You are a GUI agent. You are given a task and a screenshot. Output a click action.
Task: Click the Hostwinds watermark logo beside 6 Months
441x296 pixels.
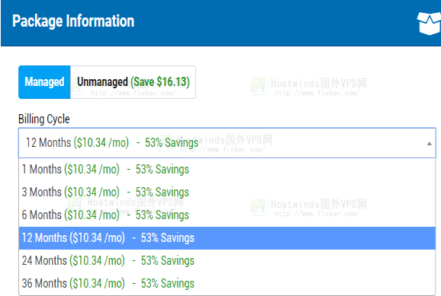tap(76, 206)
